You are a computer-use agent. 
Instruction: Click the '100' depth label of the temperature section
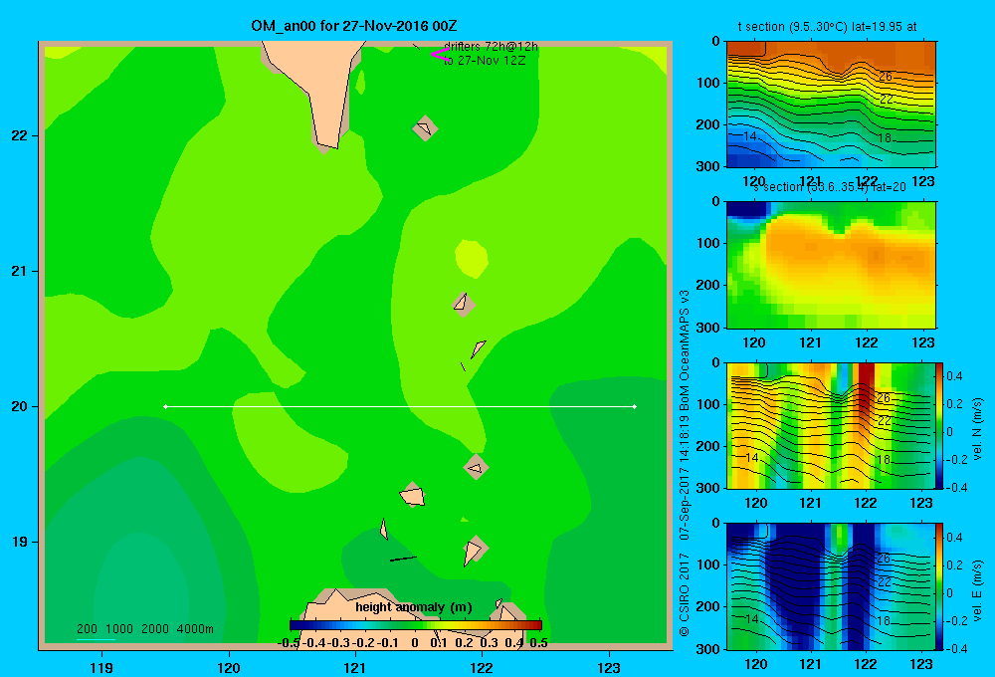click(707, 83)
